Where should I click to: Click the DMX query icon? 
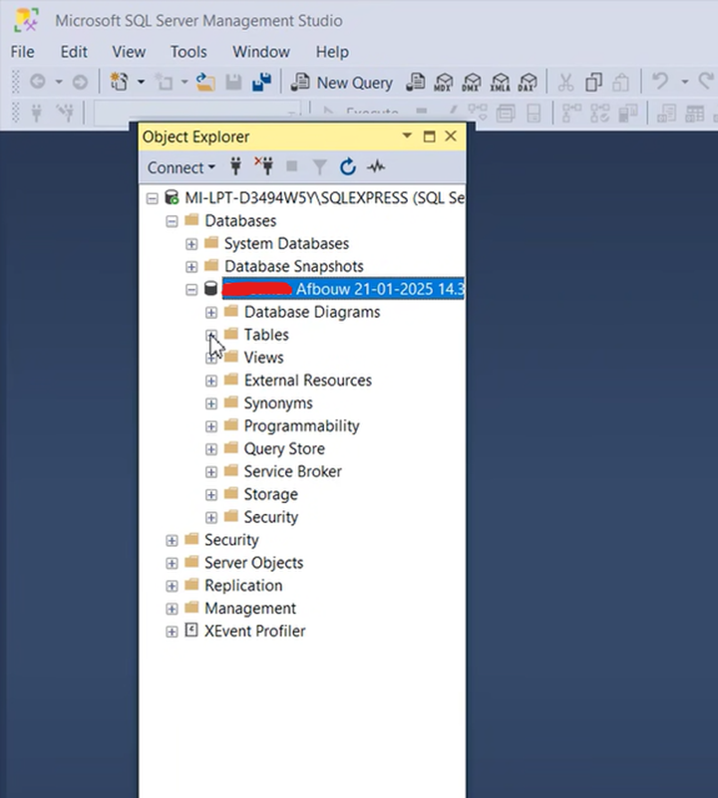click(x=472, y=82)
